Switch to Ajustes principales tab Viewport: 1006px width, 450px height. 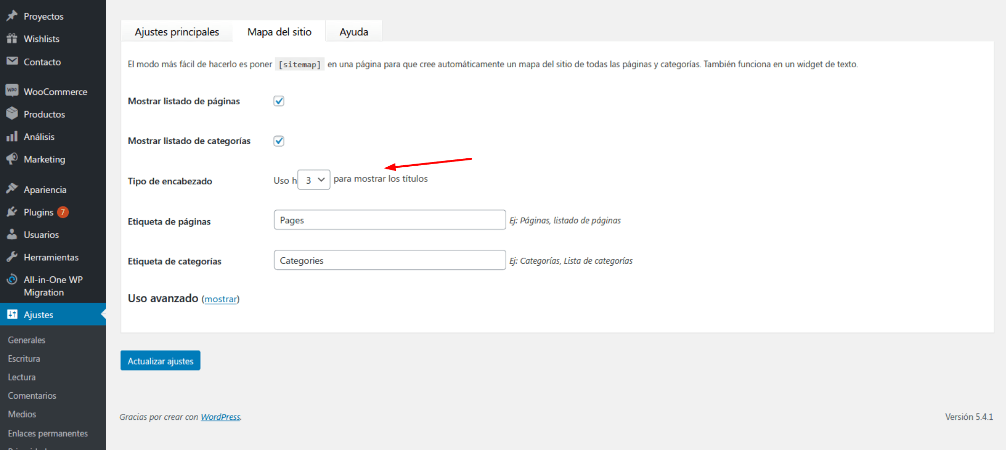[x=177, y=32]
